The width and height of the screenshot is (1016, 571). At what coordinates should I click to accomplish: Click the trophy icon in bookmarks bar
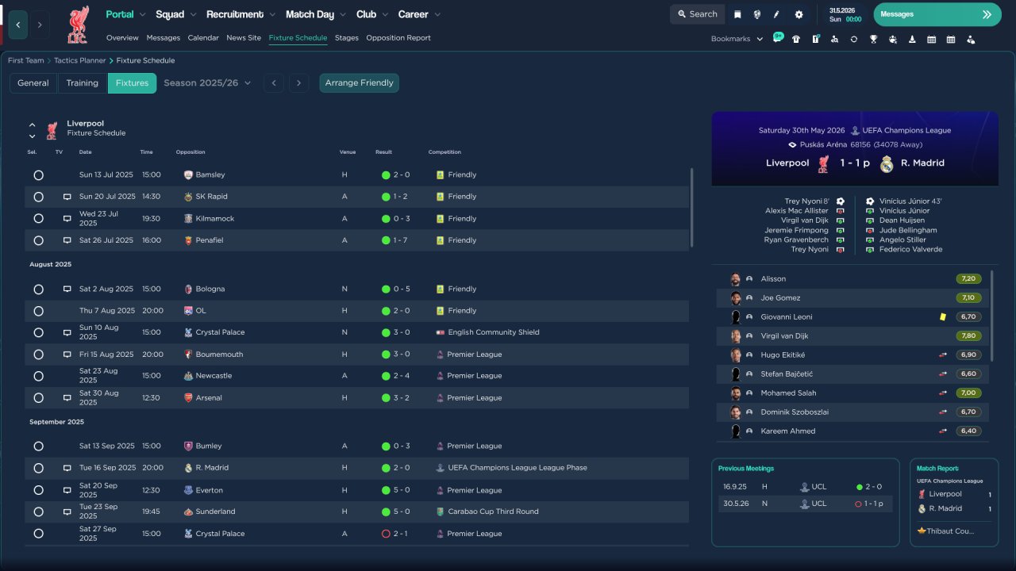tap(873, 39)
